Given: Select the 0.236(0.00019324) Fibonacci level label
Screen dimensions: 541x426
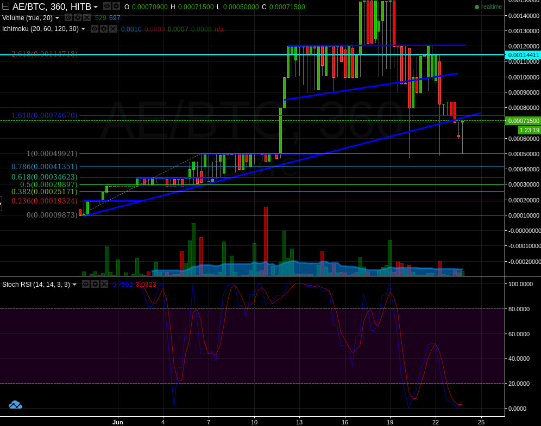Looking at the screenshot, I should click(45, 201).
